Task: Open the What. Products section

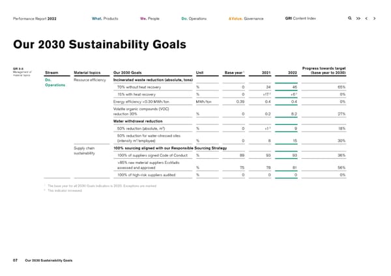Action: 105,19
